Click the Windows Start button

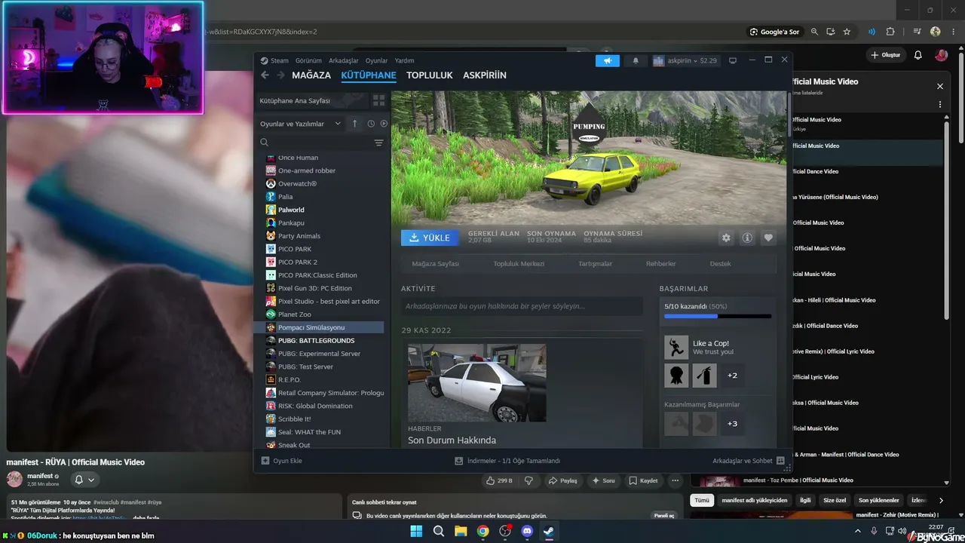coord(416,531)
